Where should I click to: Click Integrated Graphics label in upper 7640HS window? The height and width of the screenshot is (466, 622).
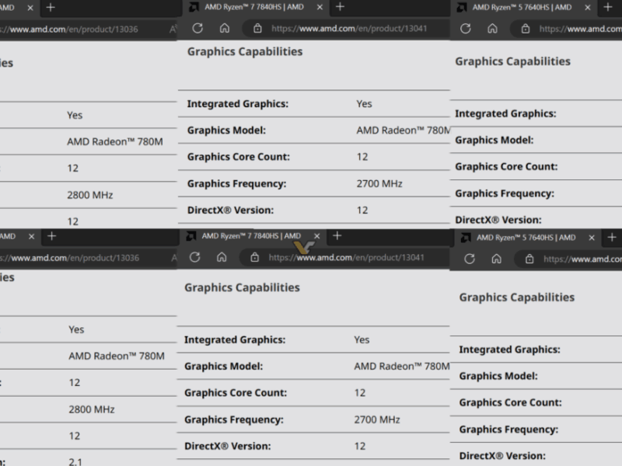pos(505,113)
